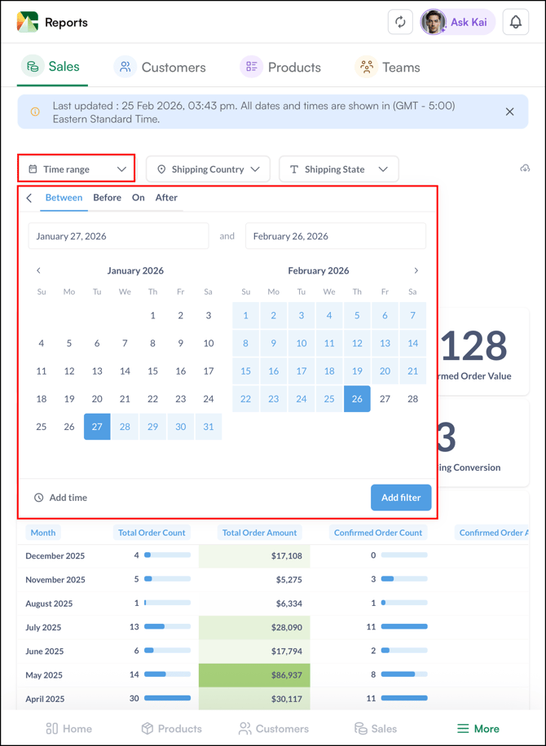This screenshot has height=746, width=546.
Task: Sort by Total Order Amount column header
Action: coord(259,533)
